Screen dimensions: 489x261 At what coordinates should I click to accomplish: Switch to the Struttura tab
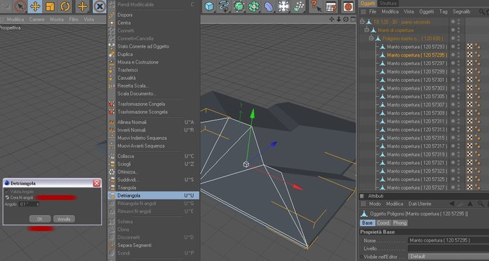tap(388, 3)
